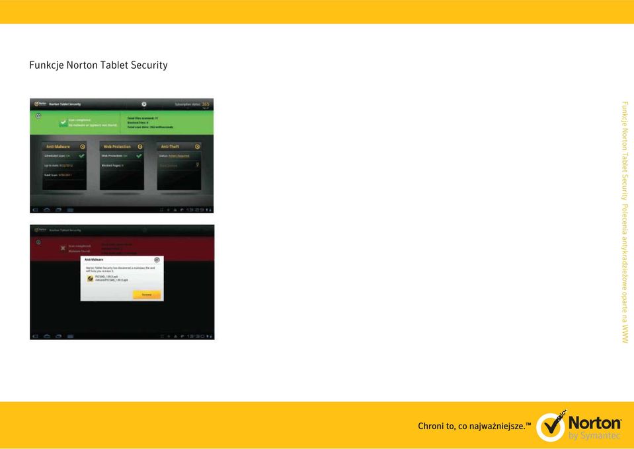Click the clock in green screenshot system bar
Viewport: 634px width, 449px height.
coord(195,209)
